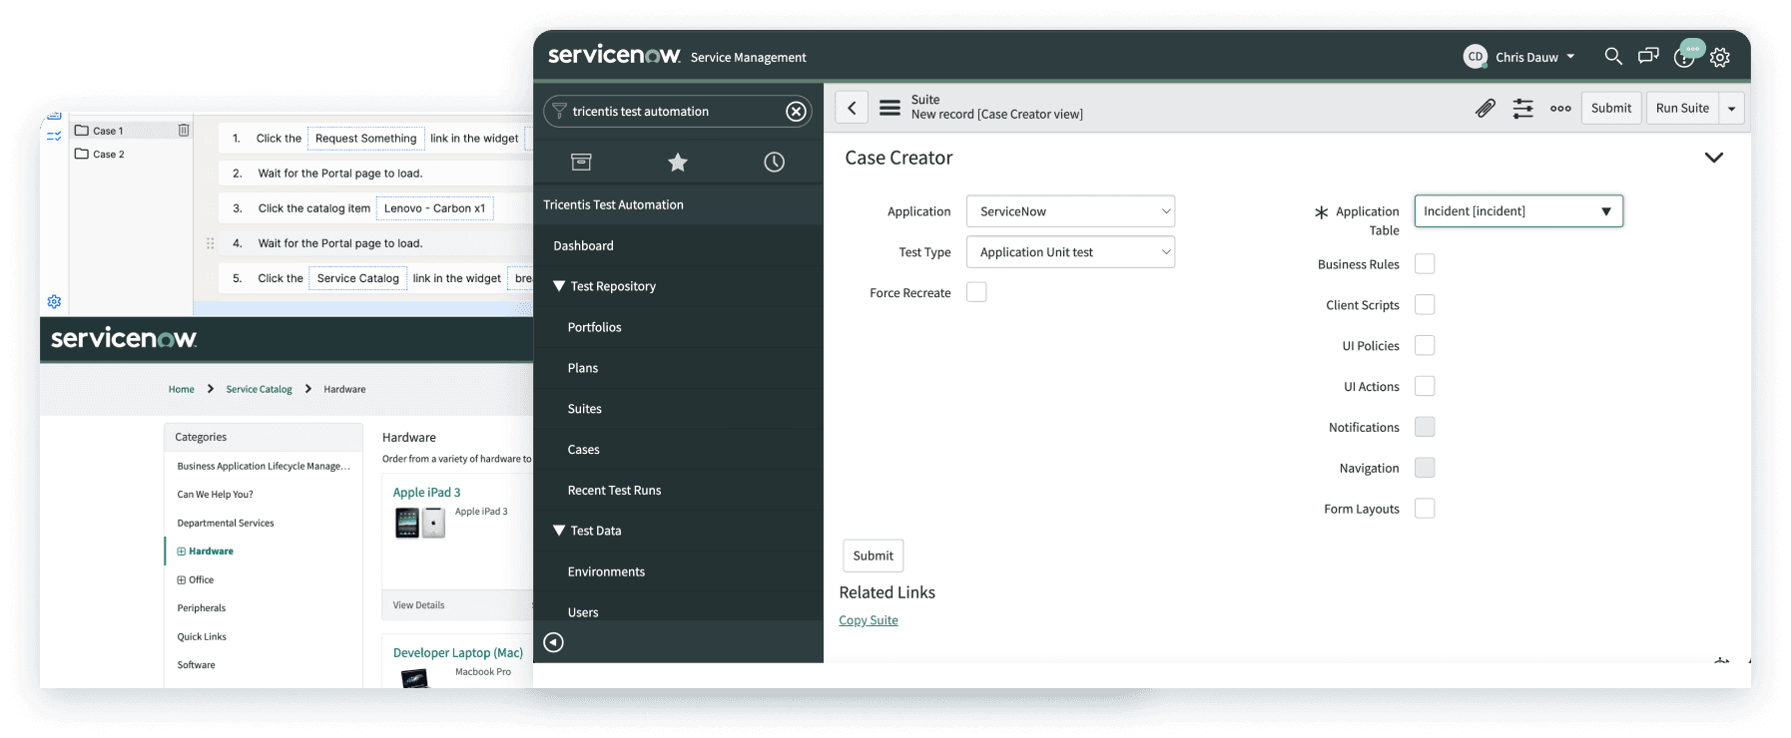
Task: Open the help icon in header
Action: 1684,58
